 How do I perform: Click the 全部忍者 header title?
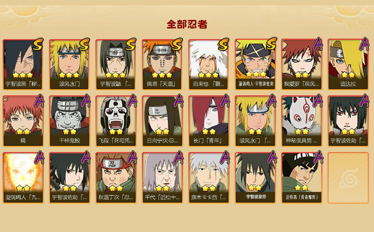187,24
